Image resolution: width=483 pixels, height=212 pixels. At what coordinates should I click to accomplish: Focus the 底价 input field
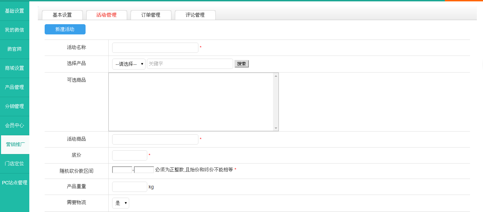coord(130,155)
